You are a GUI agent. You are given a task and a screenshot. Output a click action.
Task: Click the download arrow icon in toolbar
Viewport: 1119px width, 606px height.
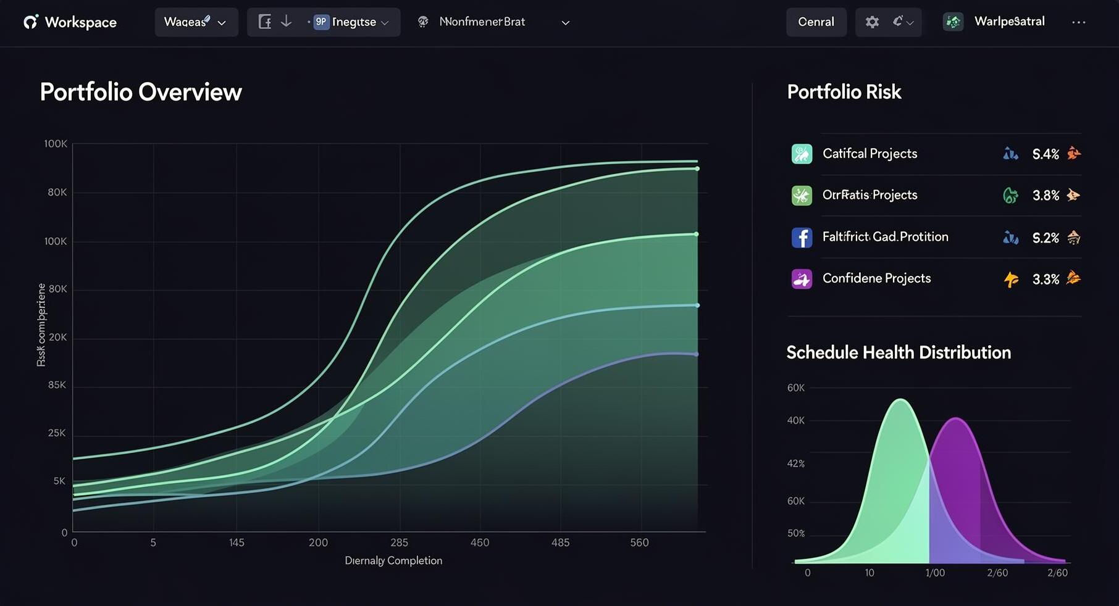pyautogui.click(x=286, y=22)
